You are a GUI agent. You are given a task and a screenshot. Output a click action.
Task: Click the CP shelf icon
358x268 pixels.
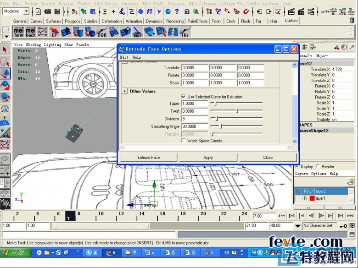point(54,32)
